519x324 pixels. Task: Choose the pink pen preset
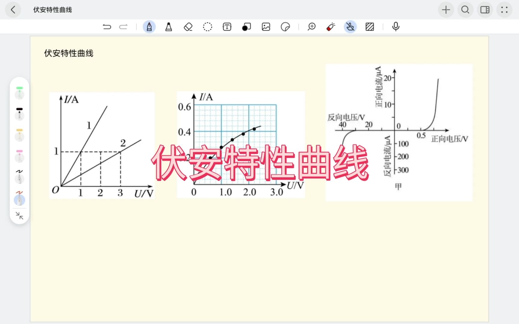click(x=20, y=156)
